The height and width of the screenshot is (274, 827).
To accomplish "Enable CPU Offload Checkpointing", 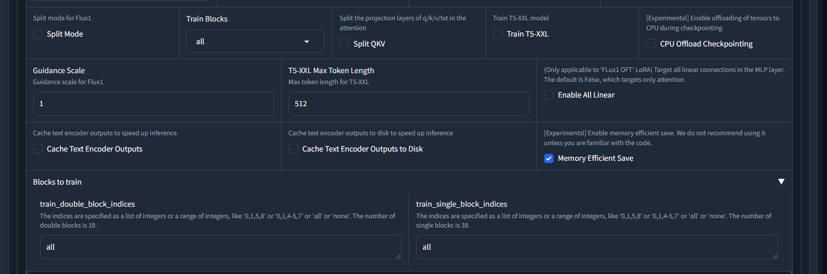I will click(x=651, y=44).
